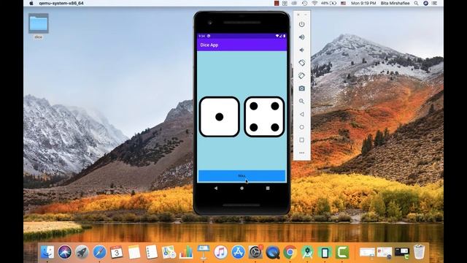
Task: Open Android Studio from the Dock
Action: tap(307, 252)
